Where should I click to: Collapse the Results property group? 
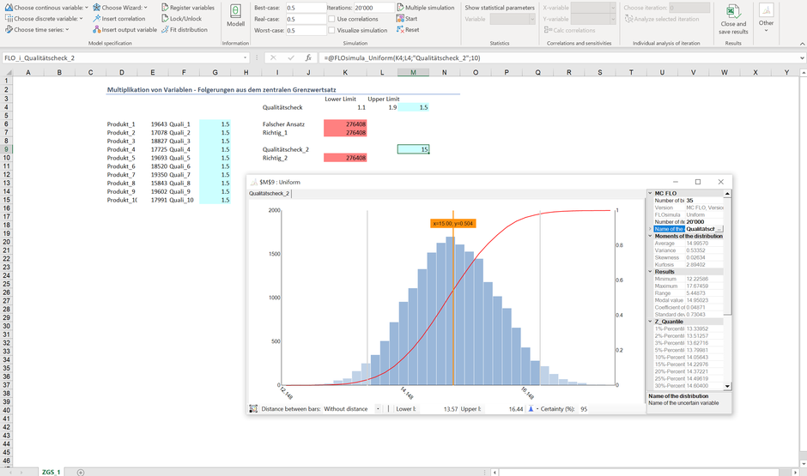click(650, 271)
